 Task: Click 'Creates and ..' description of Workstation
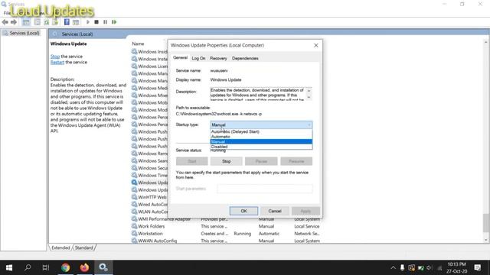click(x=214, y=234)
